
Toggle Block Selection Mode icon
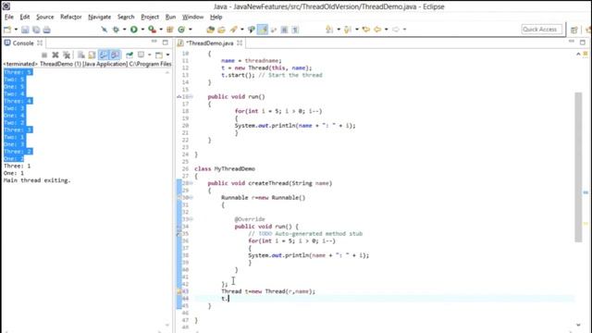pyautogui.click(x=284, y=30)
